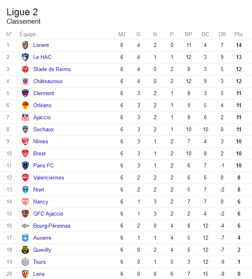Click the Ligue 2 heading
Image resolution: width=252 pixels, height=279 pixels.
(22, 12)
